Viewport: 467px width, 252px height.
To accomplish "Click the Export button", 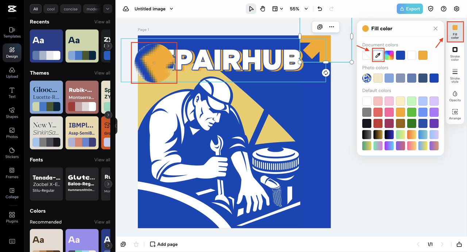I will [410, 9].
